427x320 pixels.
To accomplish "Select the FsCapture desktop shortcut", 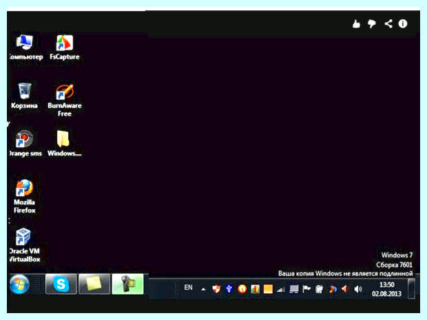I will tap(65, 47).
